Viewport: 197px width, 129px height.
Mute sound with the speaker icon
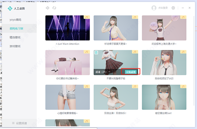47,8
